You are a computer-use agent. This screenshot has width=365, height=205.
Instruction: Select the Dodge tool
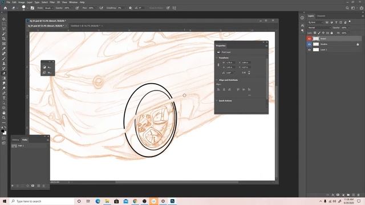coord(4,88)
